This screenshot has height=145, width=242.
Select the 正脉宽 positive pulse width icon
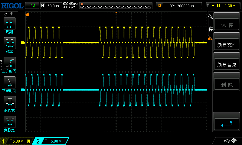(x=9, y=103)
